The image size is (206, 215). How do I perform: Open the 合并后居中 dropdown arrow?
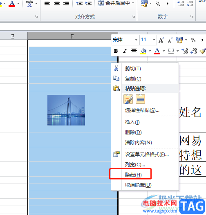click(133, 3)
